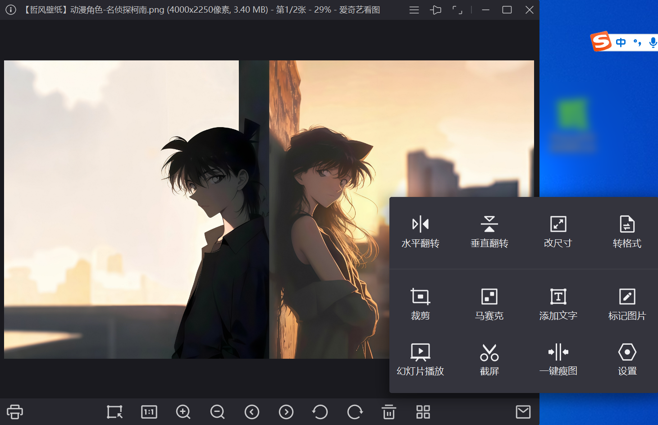Open the 标记图片 annotate image tool
Viewport: 658px width, 425px height.
pos(627,305)
